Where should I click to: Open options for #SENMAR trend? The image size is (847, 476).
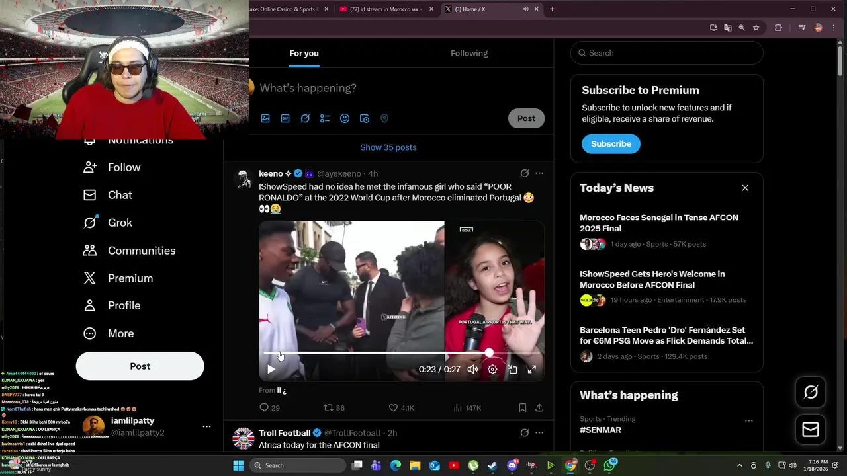[748, 420]
